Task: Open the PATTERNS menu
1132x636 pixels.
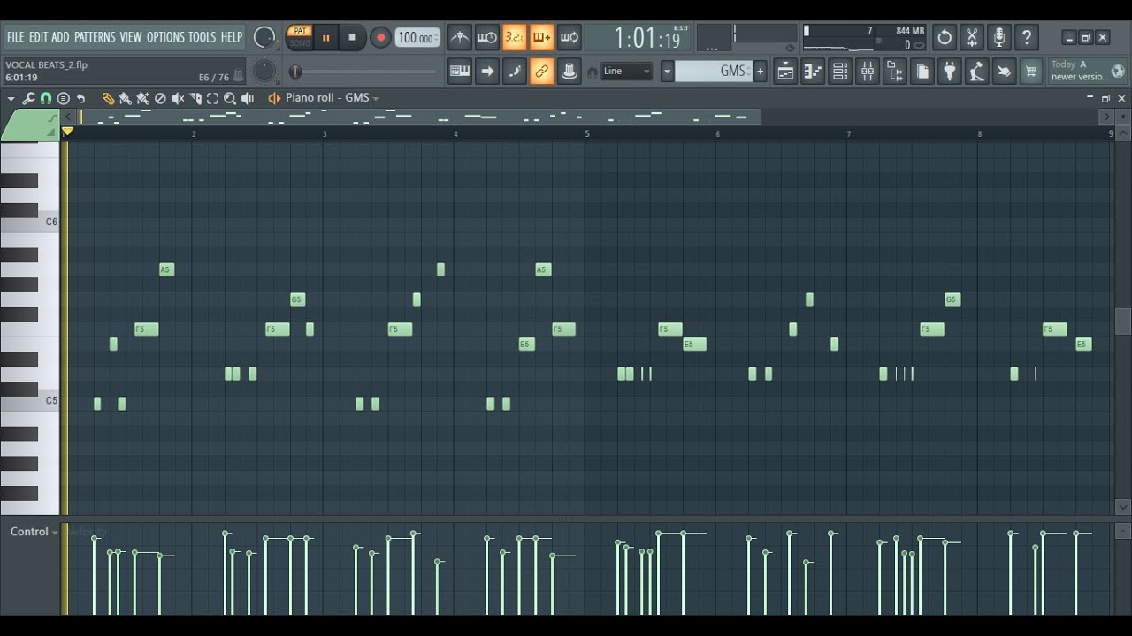Action: [x=95, y=37]
